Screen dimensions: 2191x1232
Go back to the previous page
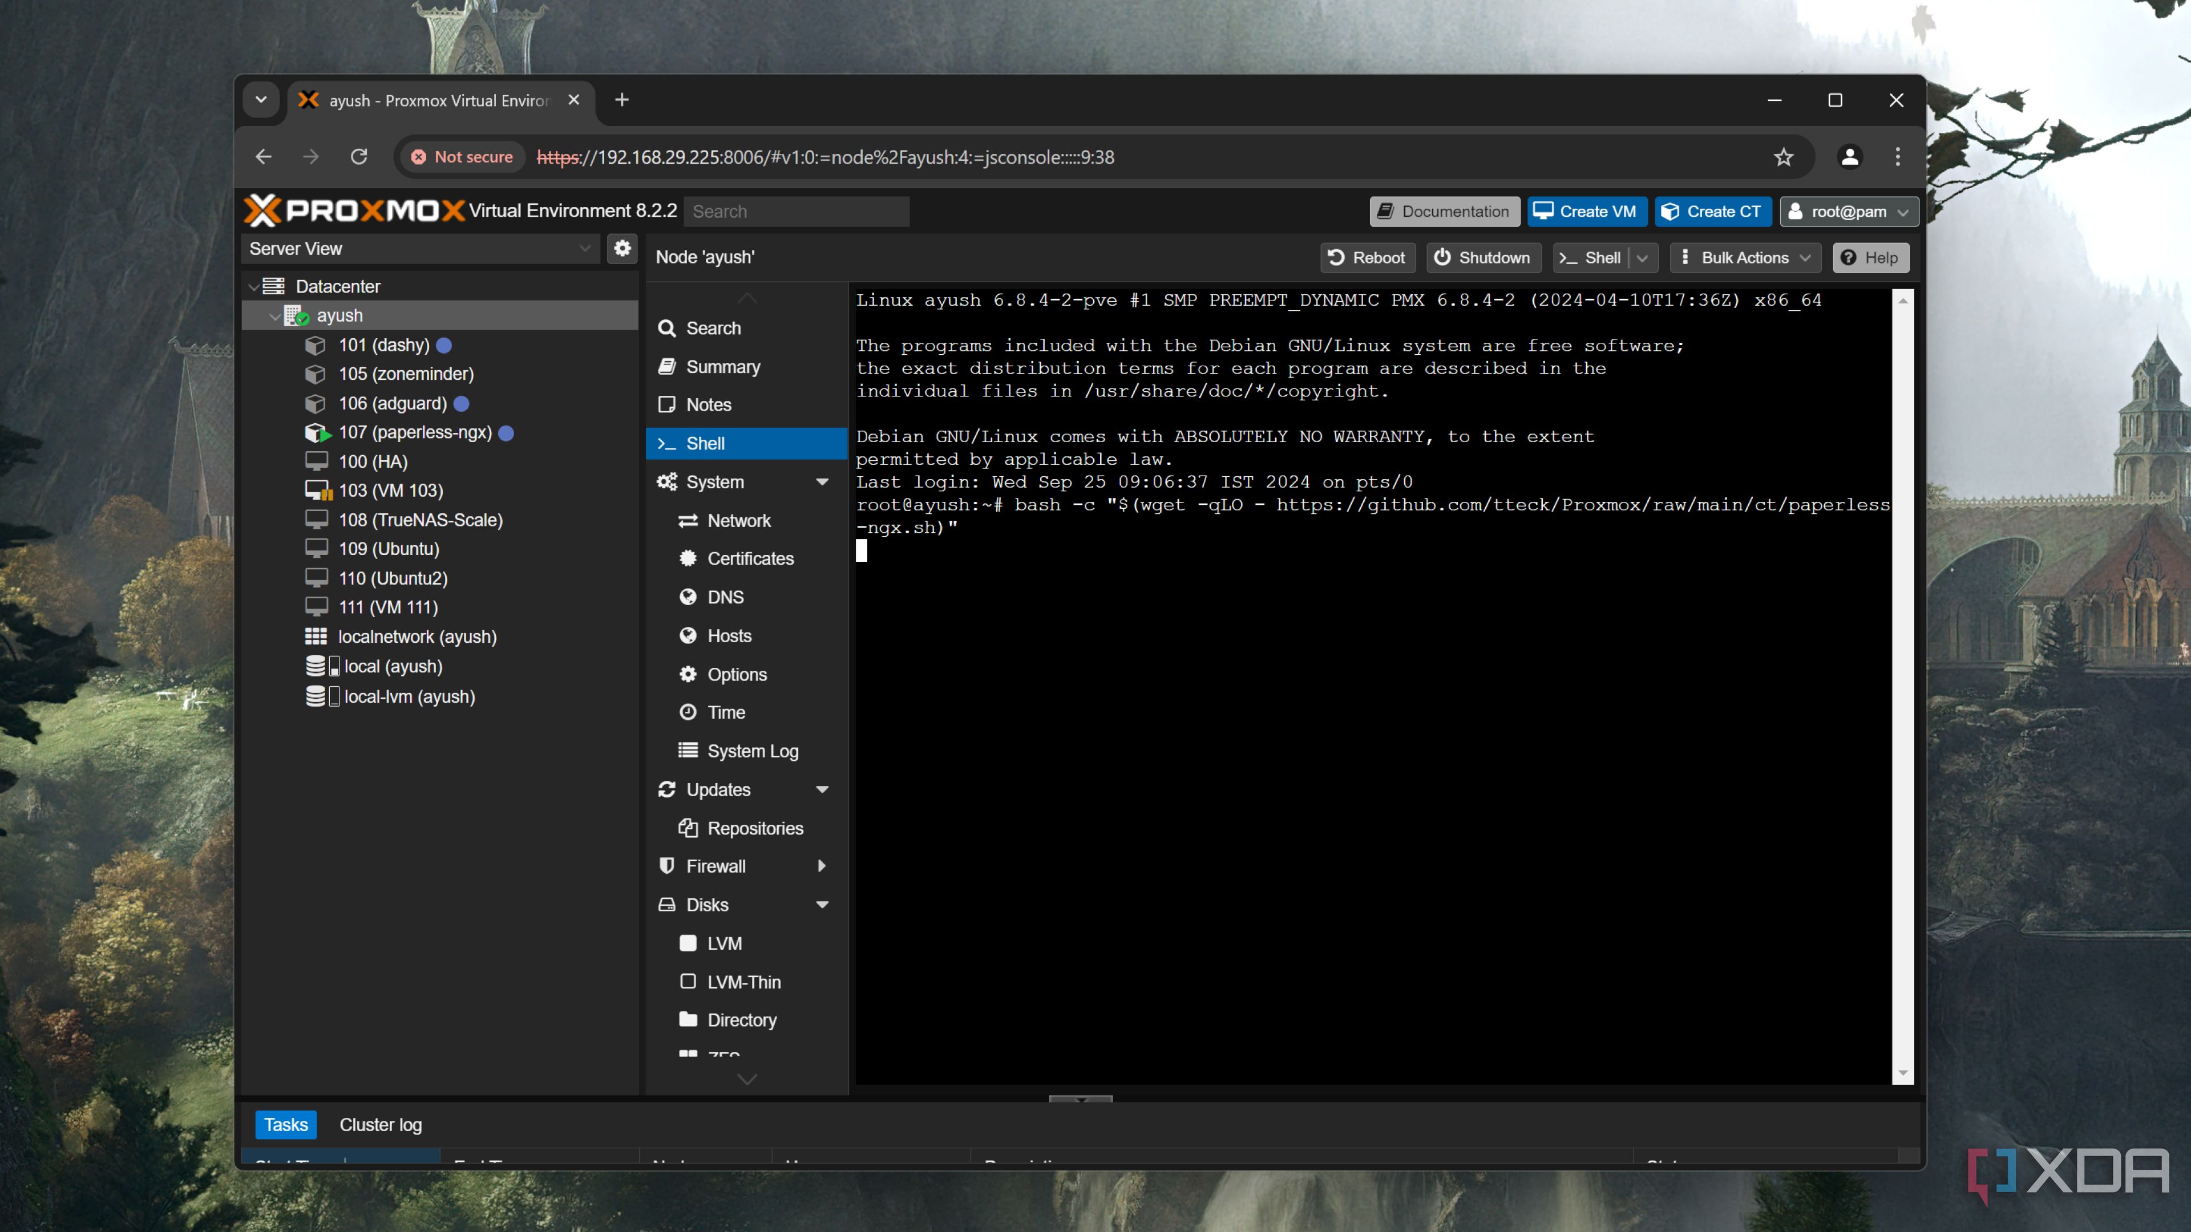[x=264, y=157]
